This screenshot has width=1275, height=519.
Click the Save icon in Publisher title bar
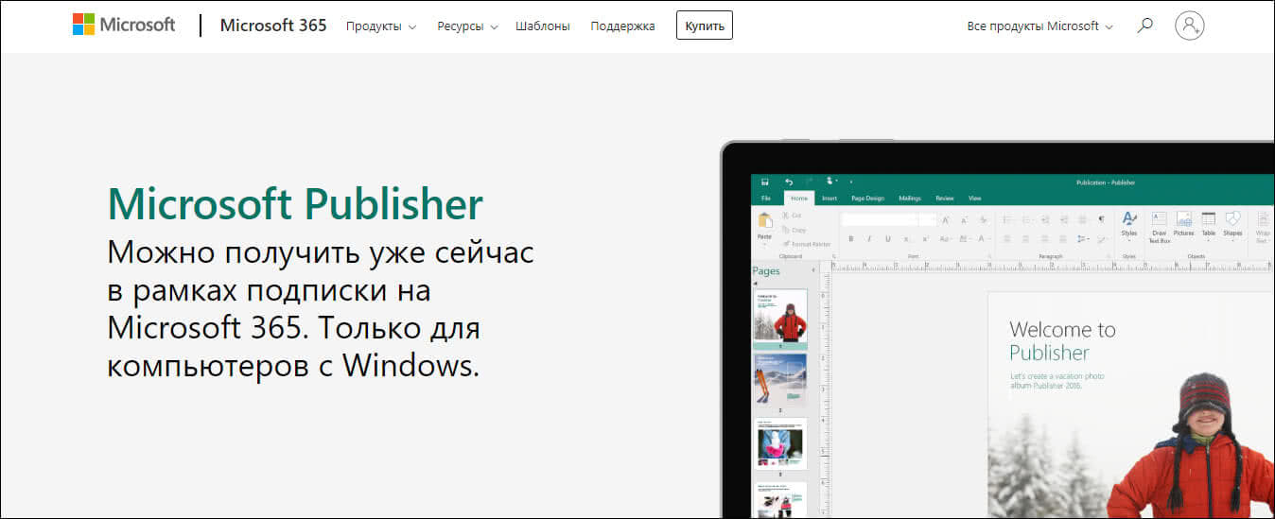point(764,182)
